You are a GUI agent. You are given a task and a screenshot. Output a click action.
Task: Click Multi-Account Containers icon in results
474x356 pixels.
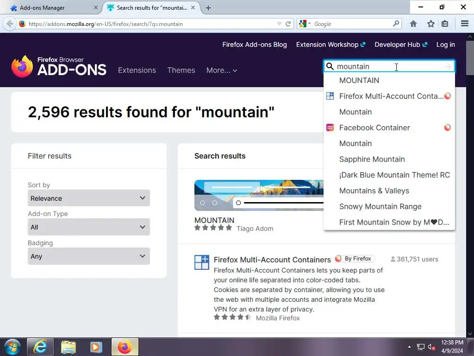[202, 262]
